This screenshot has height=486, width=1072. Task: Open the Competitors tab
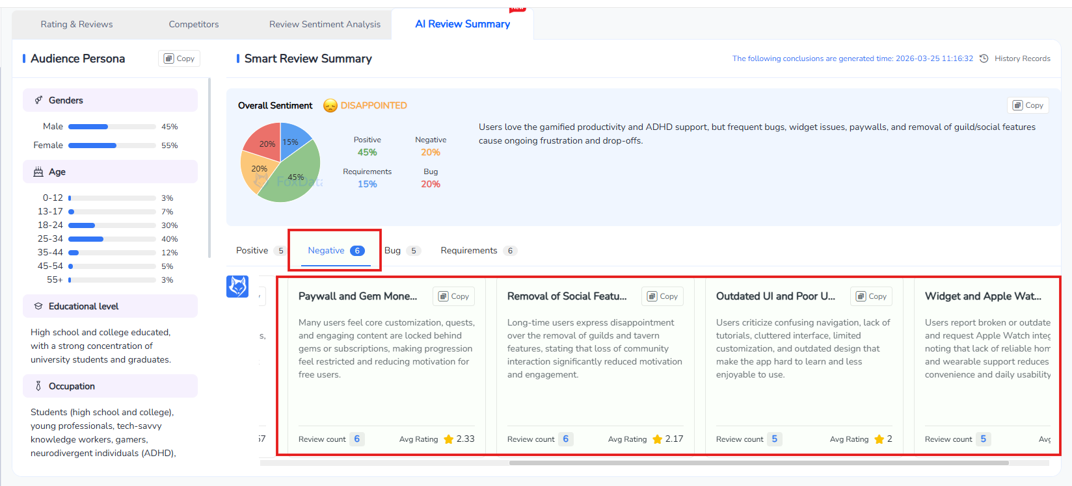coord(194,24)
